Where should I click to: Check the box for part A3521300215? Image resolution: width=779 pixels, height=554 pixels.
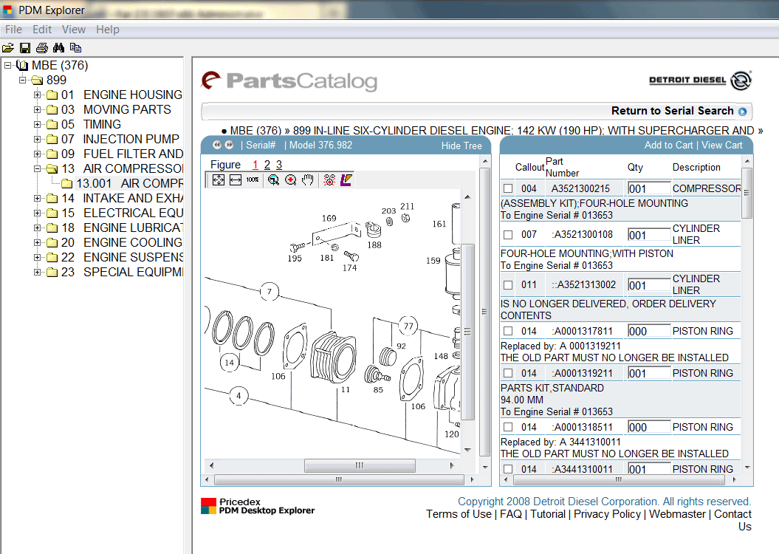click(x=508, y=189)
